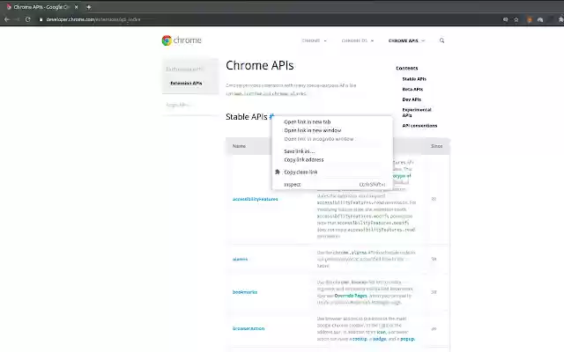Click the orange extension icon in toolbar
564x352 pixels.
tap(529, 19)
